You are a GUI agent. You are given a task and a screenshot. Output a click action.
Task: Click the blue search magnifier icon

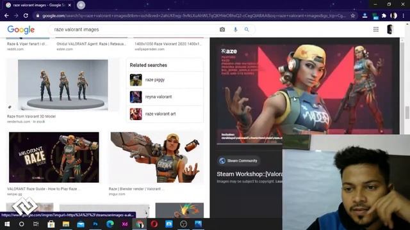tap(247, 29)
